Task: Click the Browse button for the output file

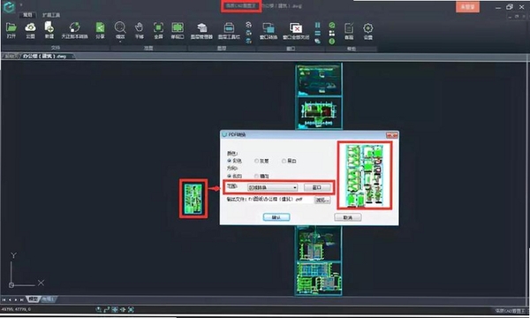Action: pyautogui.click(x=322, y=201)
